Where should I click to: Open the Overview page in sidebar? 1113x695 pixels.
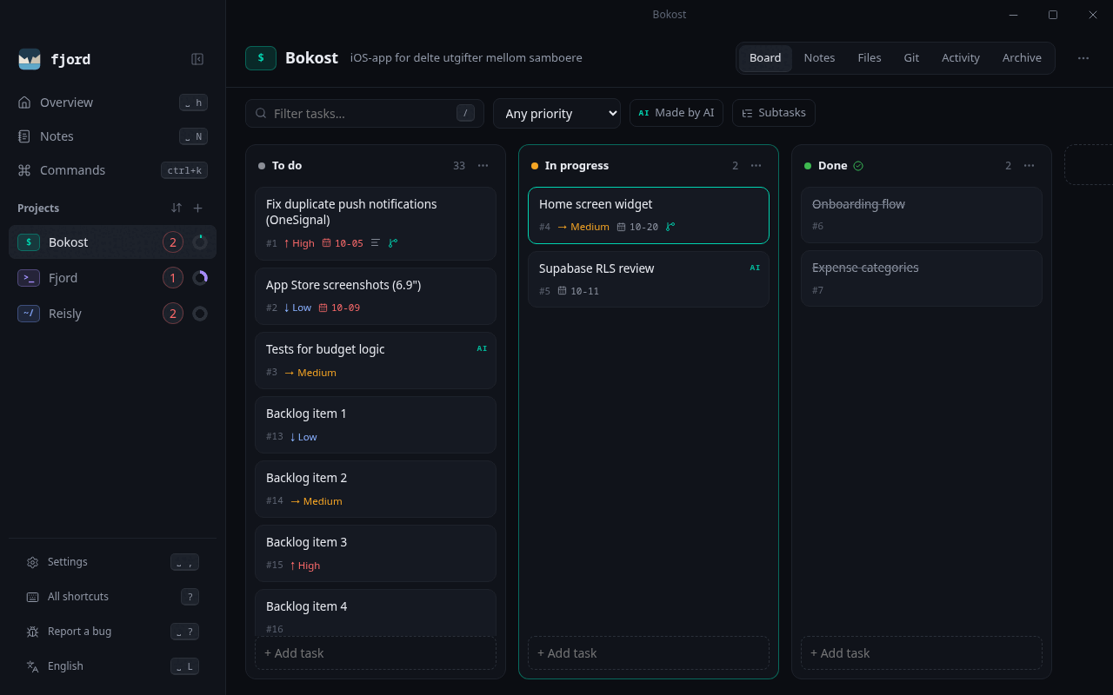coord(112,103)
